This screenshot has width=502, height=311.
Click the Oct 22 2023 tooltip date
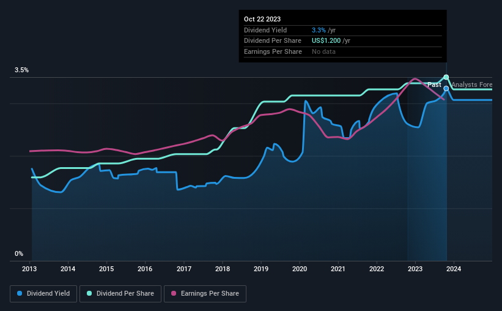pos(262,19)
